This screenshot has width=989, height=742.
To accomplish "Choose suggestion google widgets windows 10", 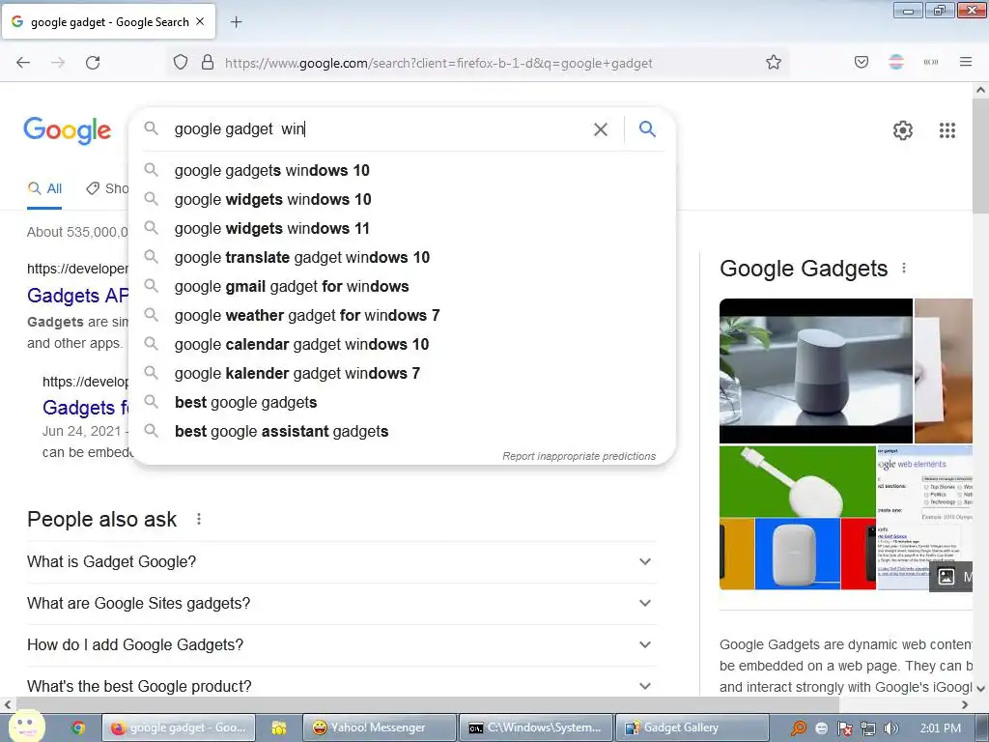I will tap(403, 199).
